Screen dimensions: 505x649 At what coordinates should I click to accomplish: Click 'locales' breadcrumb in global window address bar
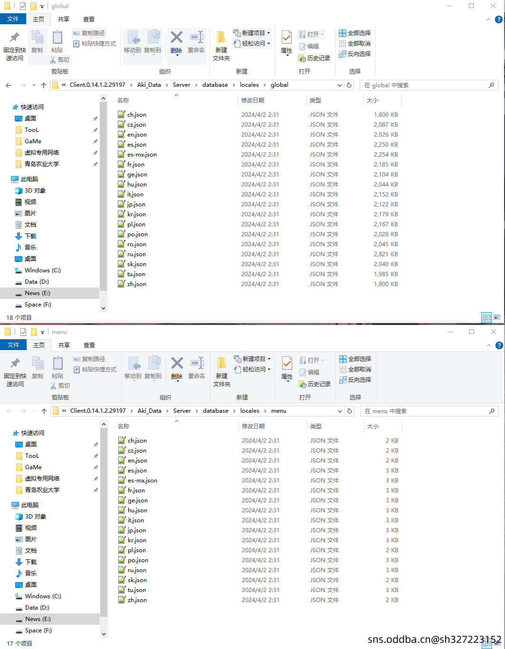point(249,85)
